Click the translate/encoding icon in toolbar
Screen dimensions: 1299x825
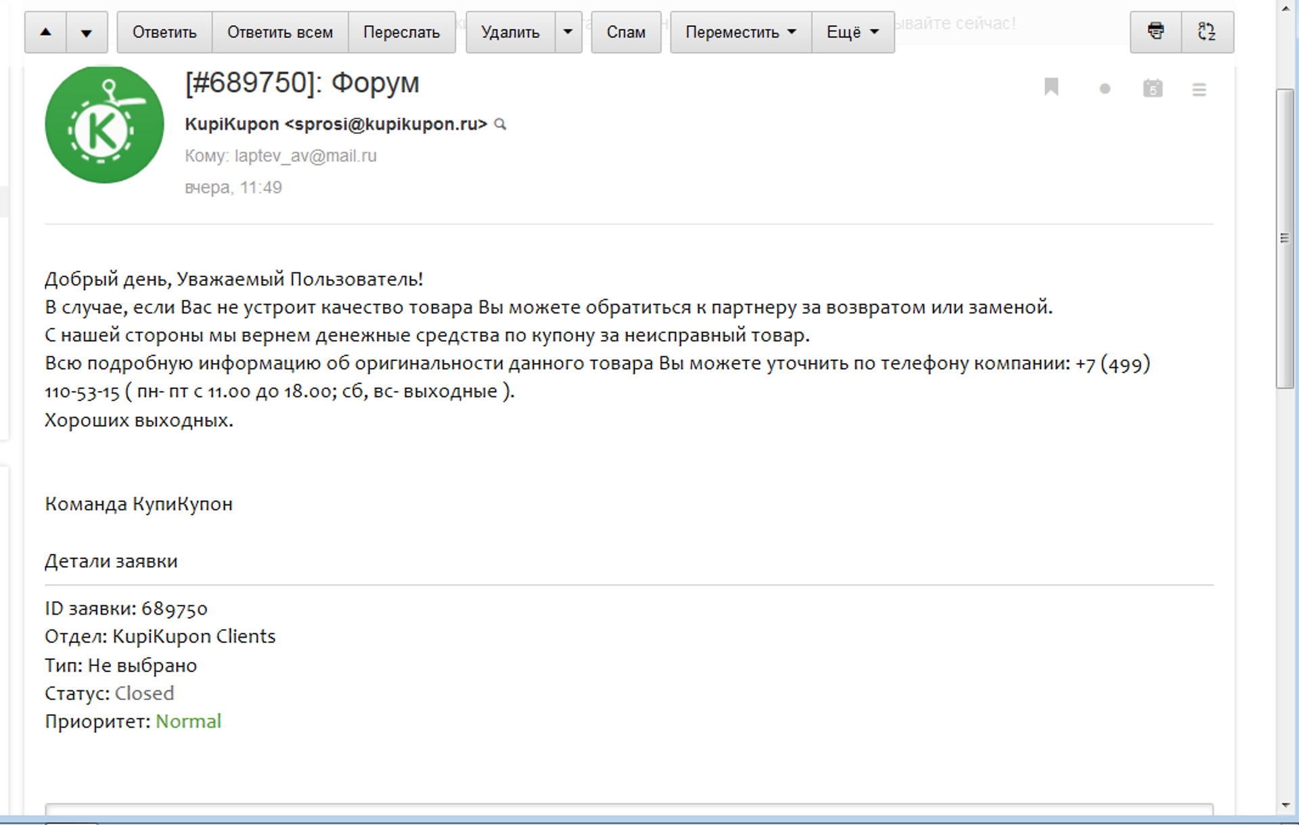(1207, 32)
